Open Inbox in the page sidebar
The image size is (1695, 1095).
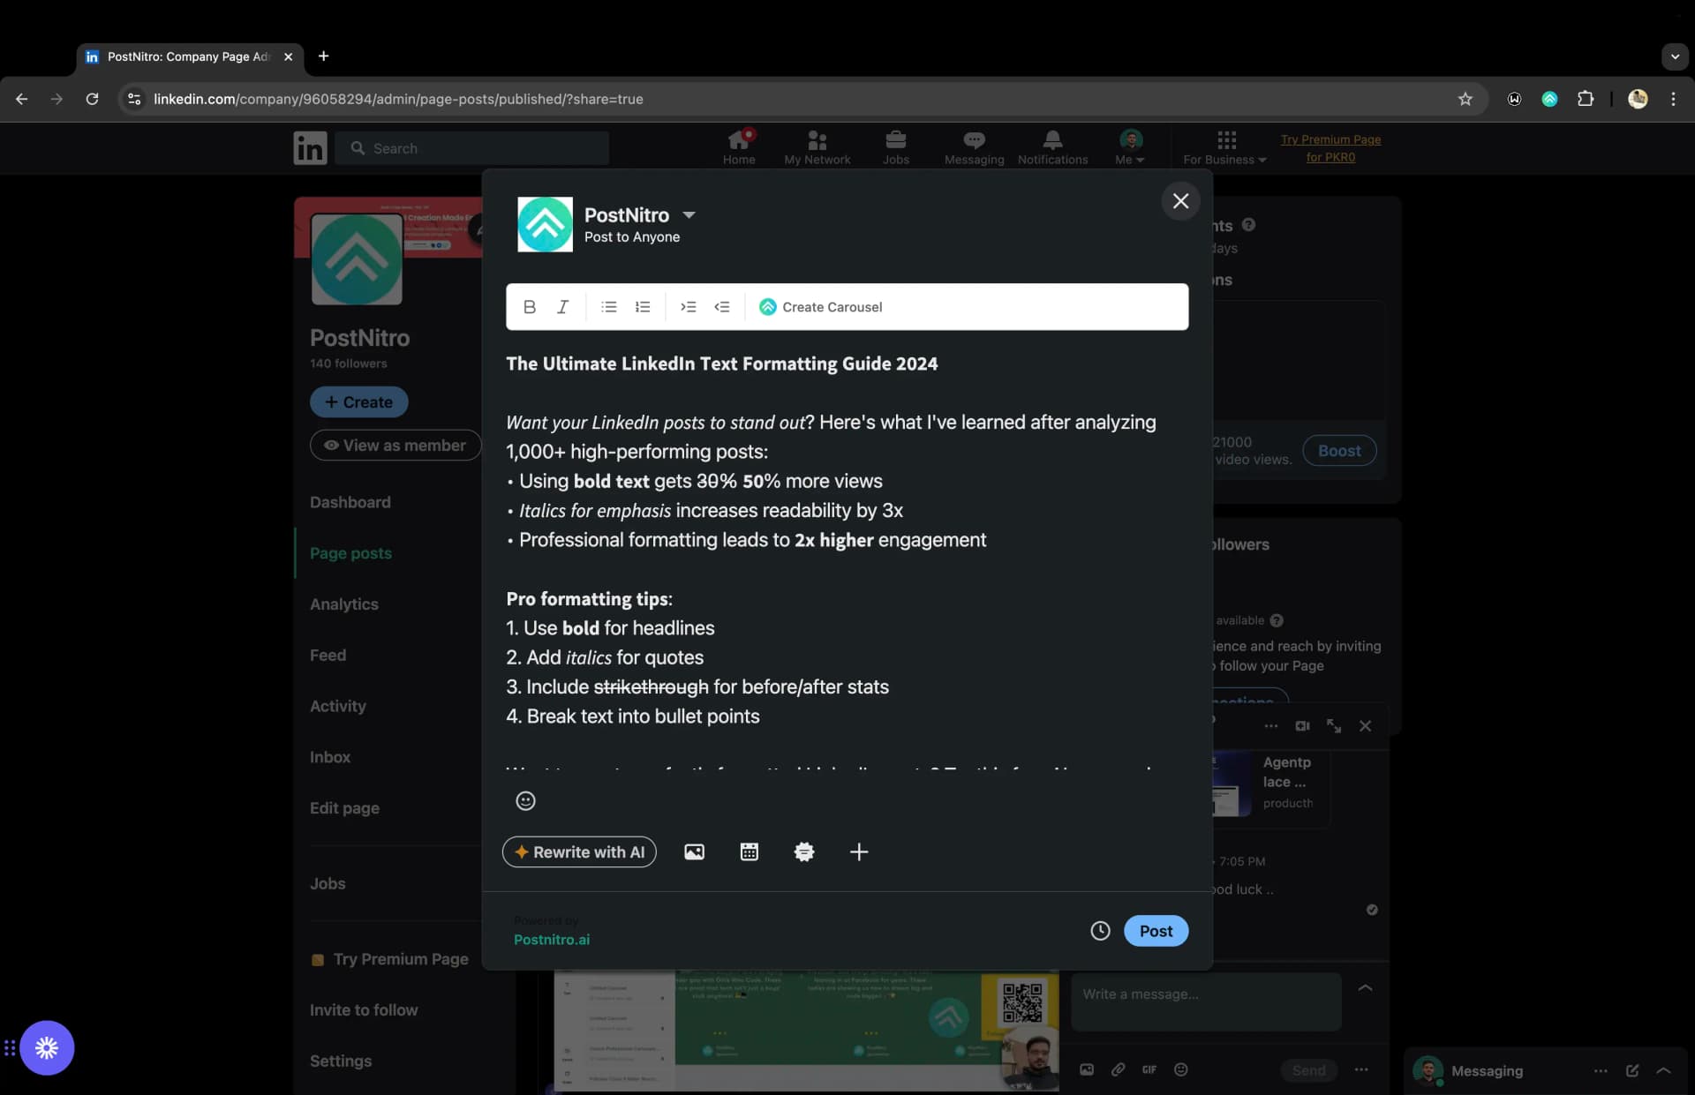coord(329,757)
